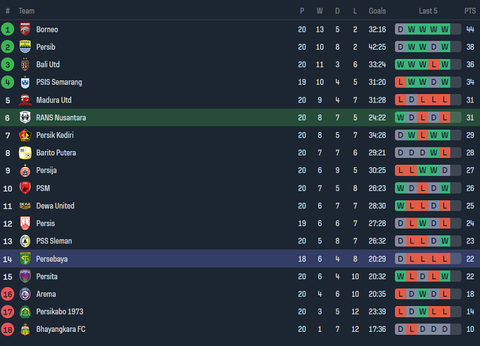Image resolution: width=480 pixels, height=346 pixels.
Task: Select the Madura Utd crest
Action: point(25,100)
